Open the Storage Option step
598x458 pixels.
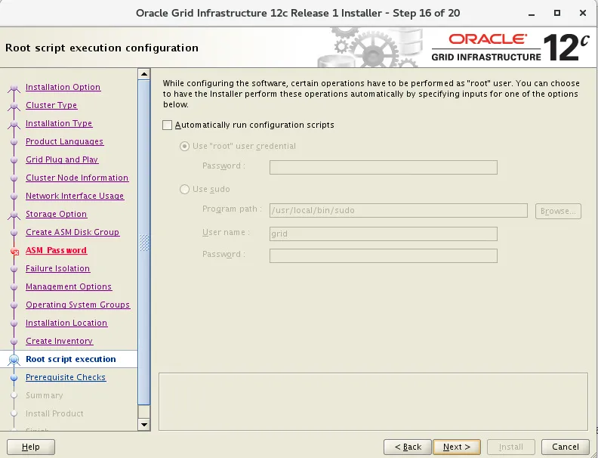pos(57,214)
